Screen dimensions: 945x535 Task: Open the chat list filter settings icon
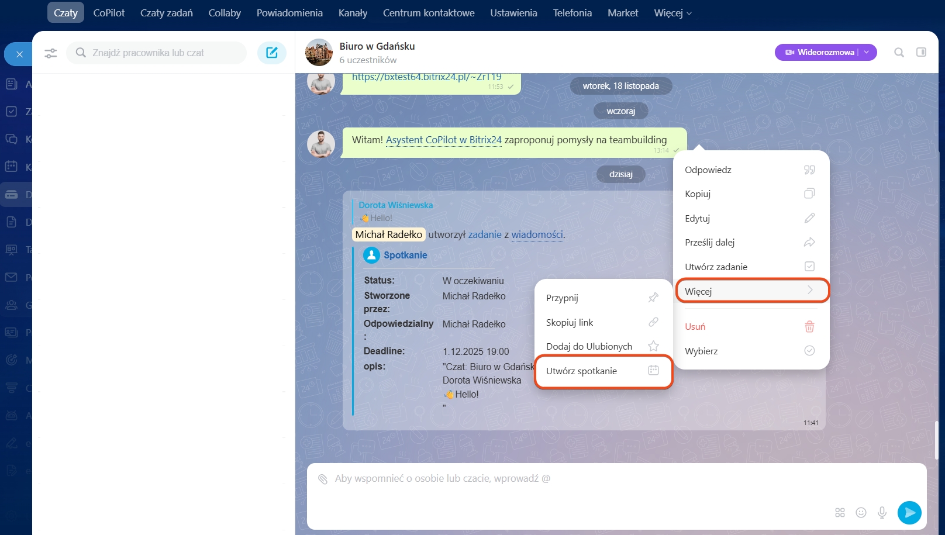51,53
